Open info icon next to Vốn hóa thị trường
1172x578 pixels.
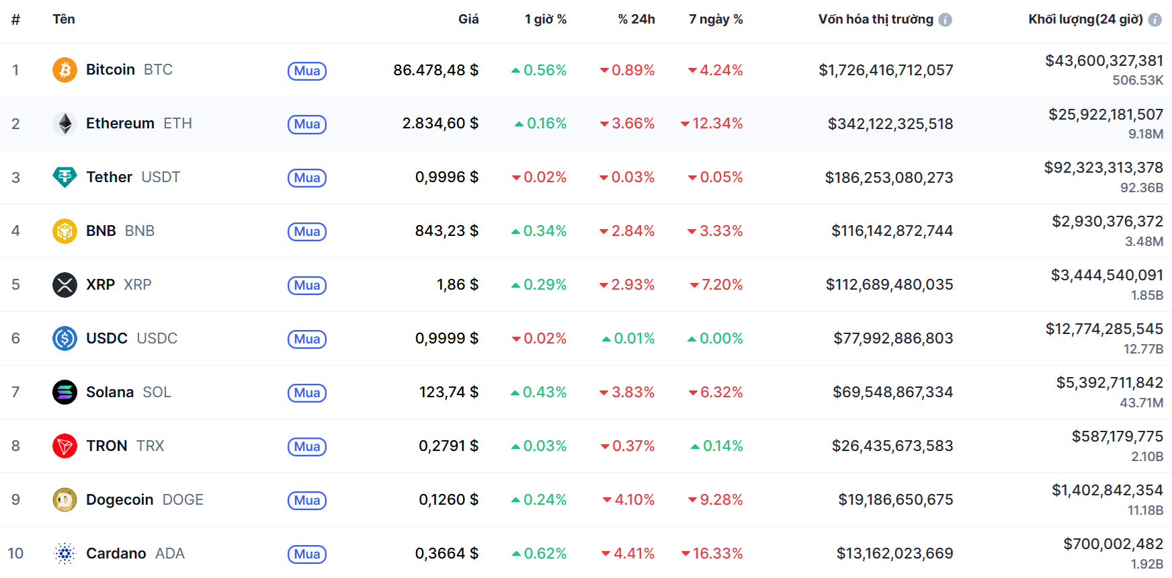(945, 19)
